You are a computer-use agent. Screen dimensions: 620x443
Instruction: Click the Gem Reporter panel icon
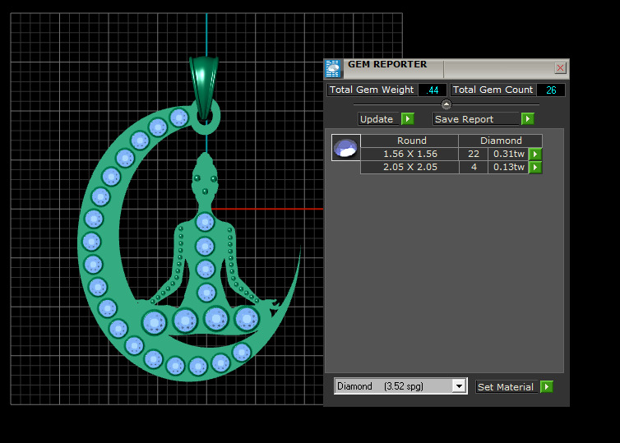click(x=332, y=69)
